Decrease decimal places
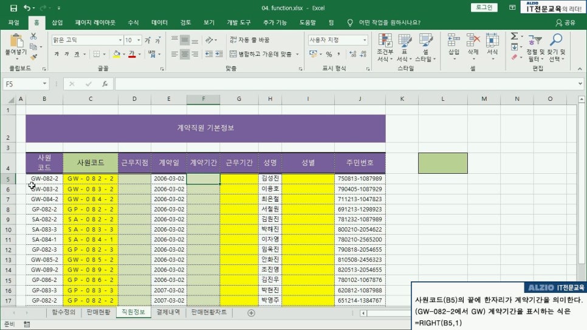 click(x=363, y=54)
